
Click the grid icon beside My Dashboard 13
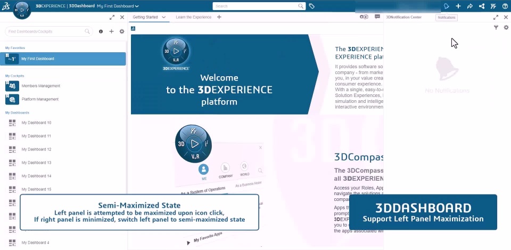click(x=12, y=163)
